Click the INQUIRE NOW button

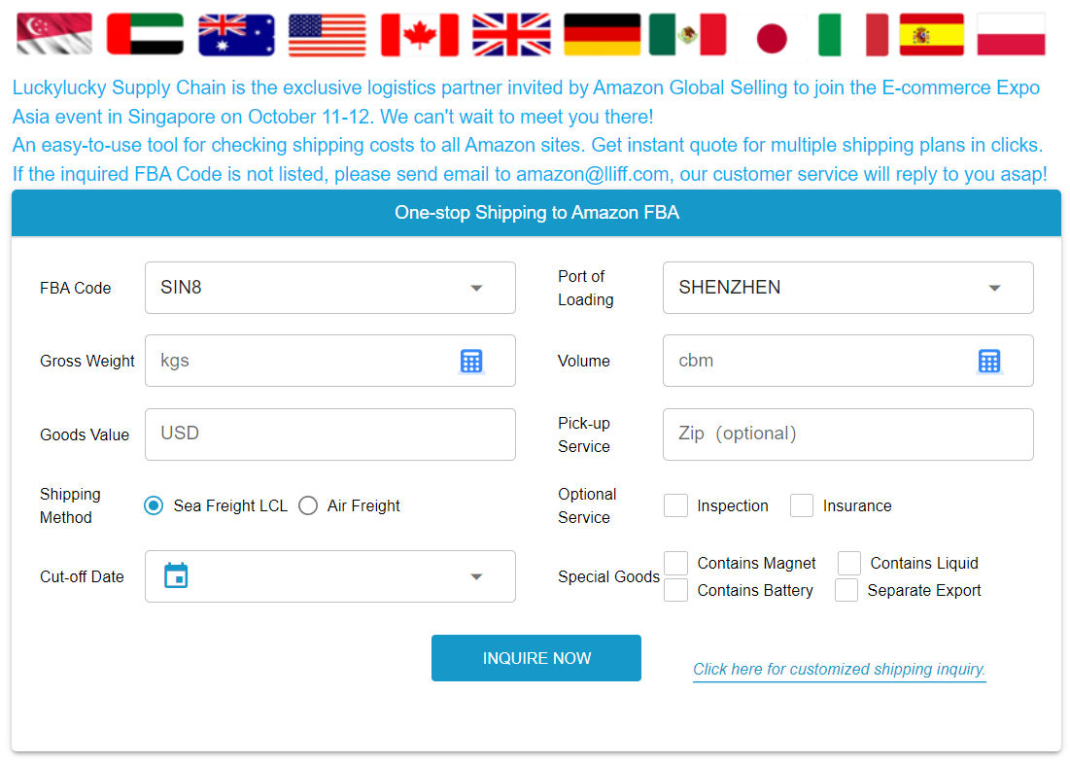536,658
